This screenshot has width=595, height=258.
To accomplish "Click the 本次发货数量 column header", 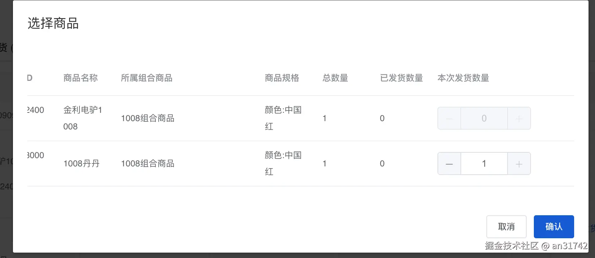I will pos(463,78).
